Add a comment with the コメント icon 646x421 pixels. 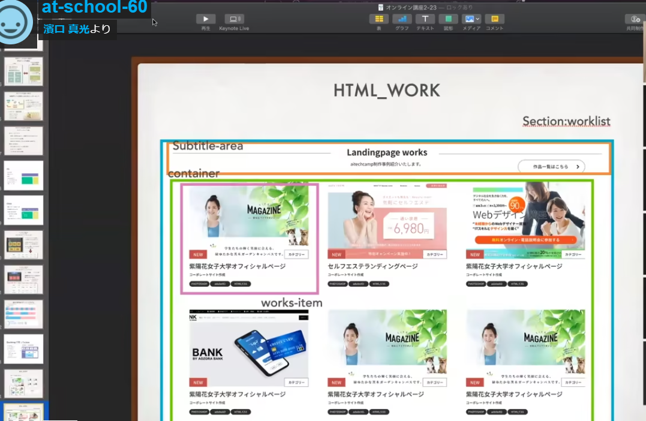pyautogui.click(x=494, y=19)
